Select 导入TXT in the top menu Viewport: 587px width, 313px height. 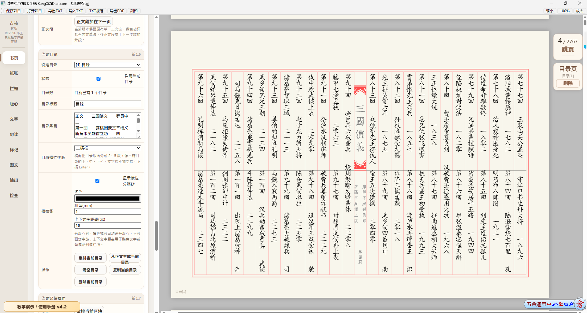coord(76,11)
